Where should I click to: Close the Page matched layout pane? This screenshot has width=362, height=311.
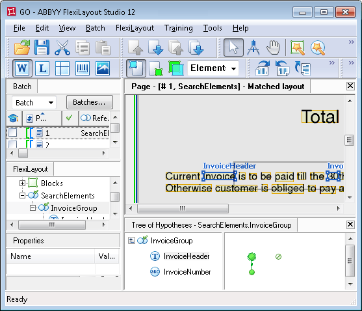click(350, 86)
